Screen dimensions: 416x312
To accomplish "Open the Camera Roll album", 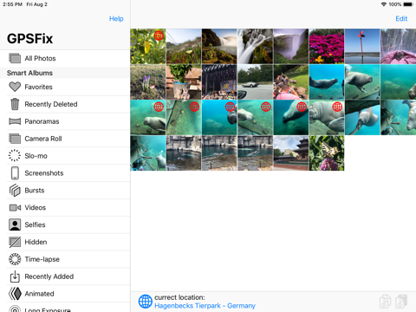I will tap(65, 139).
